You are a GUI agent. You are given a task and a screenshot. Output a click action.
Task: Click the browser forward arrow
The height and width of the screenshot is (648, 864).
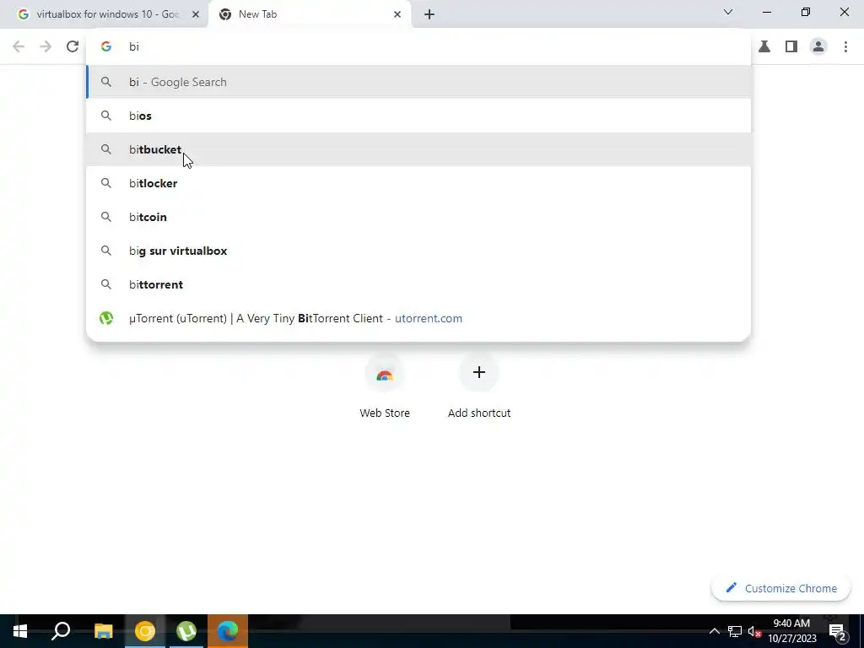[46, 47]
